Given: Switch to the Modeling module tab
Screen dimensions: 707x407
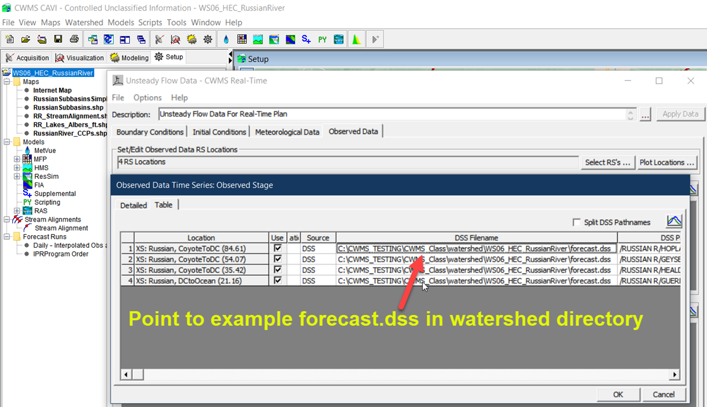Looking at the screenshot, I should (129, 57).
